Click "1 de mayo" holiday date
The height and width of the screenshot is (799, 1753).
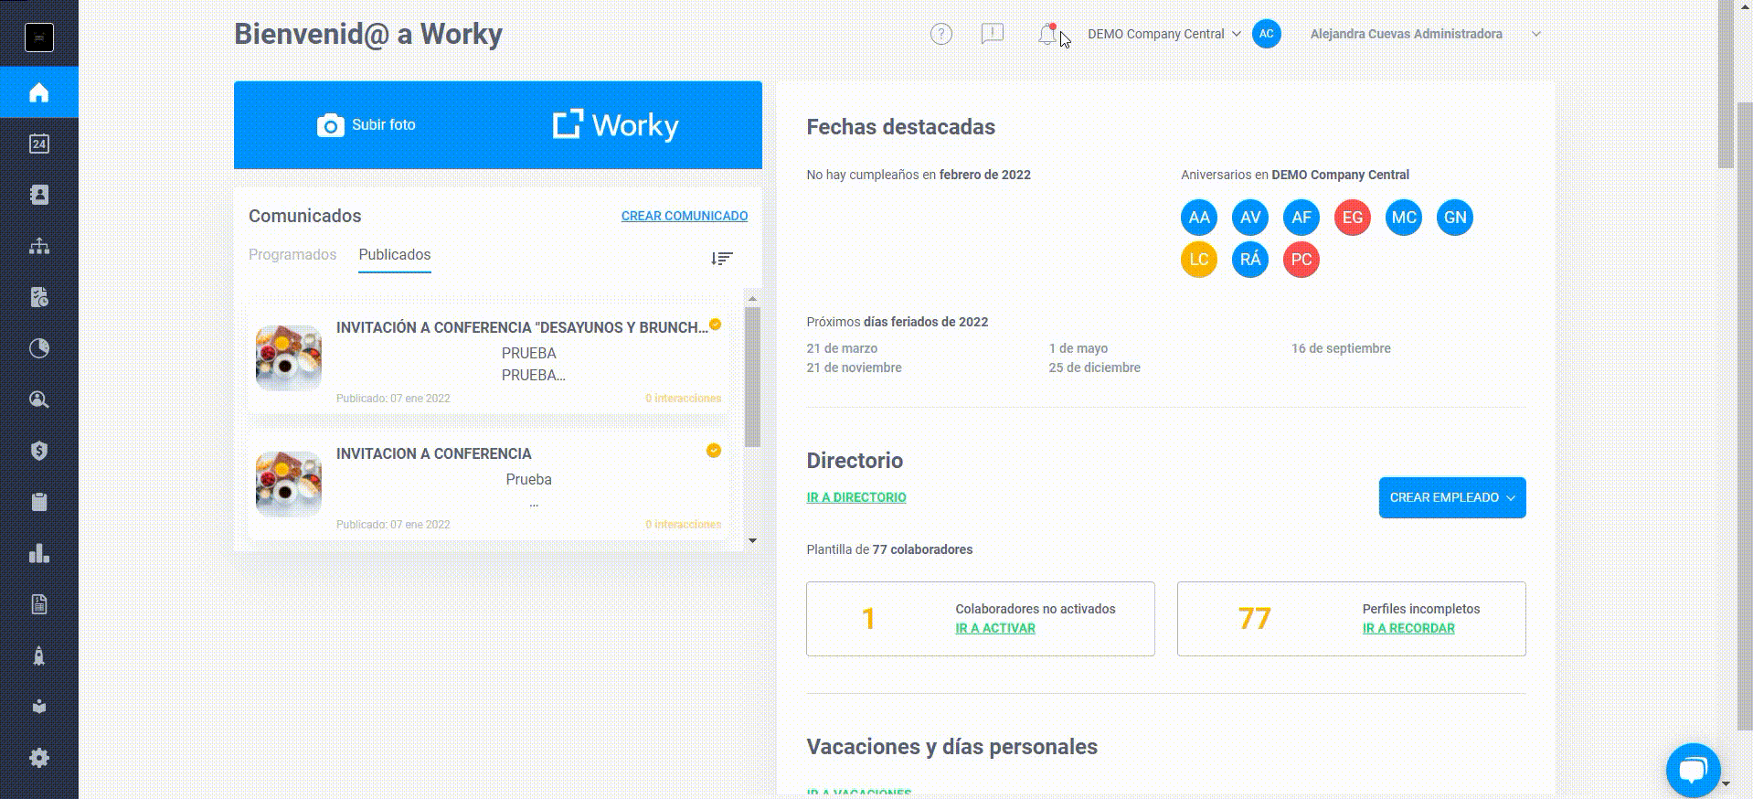[x=1078, y=348]
